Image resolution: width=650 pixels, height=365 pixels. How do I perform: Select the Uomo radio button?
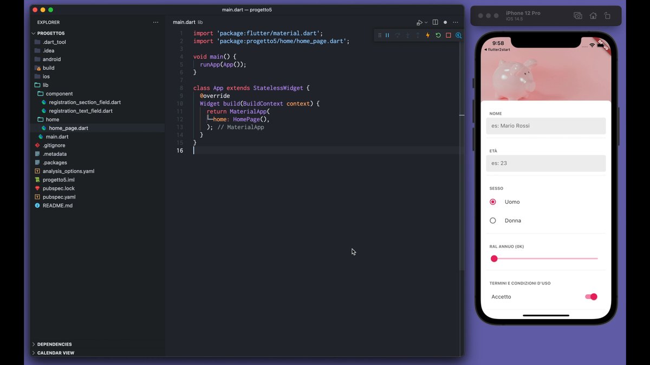[493, 202]
